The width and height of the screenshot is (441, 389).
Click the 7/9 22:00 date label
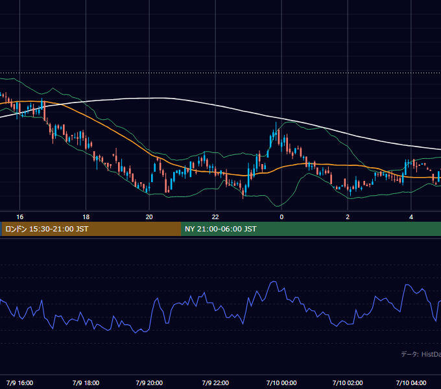click(215, 383)
